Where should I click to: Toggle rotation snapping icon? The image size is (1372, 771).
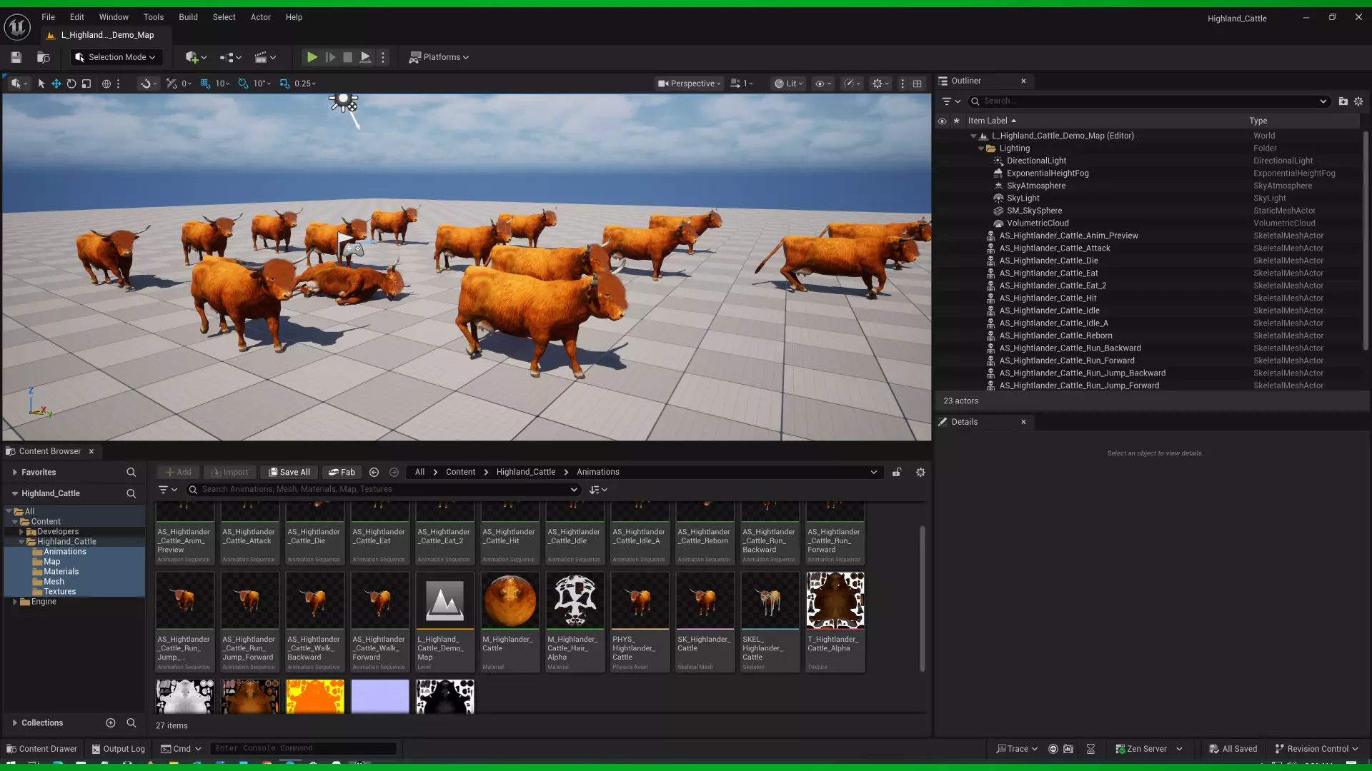coord(243,84)
